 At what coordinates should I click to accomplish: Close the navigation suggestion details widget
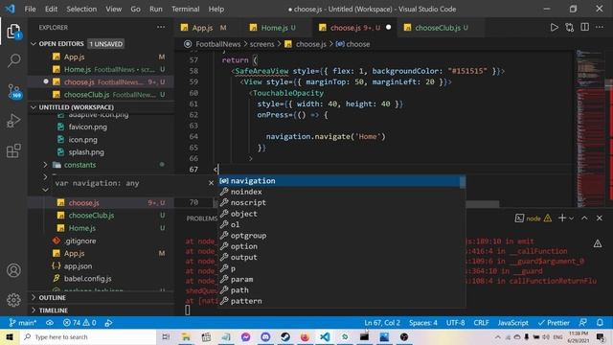click(211, 183)
